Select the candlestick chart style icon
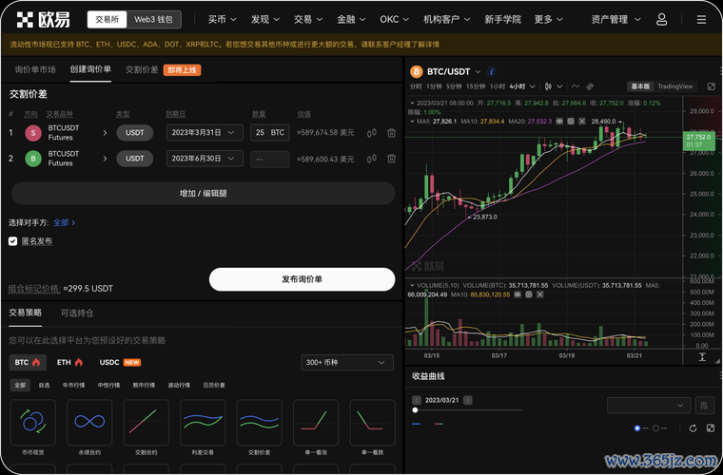 tap(548, 86)
